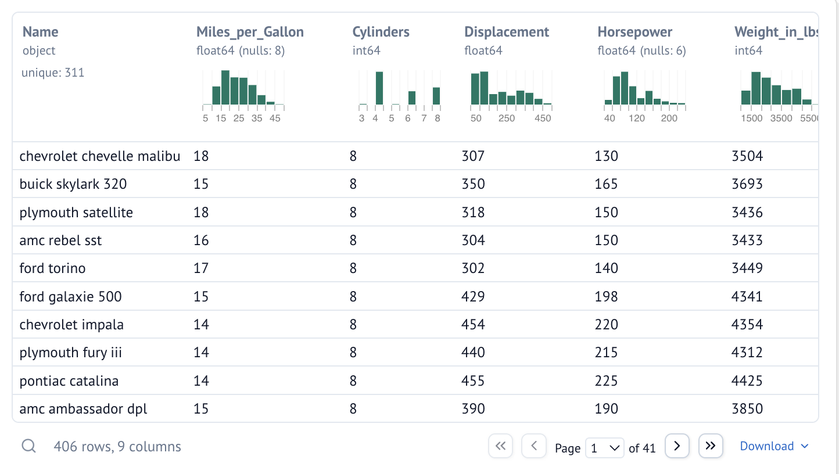Click the search magnifier icon
Image resolution: width=839 pixels, height=474 pixels.
[x=29, y=446]
